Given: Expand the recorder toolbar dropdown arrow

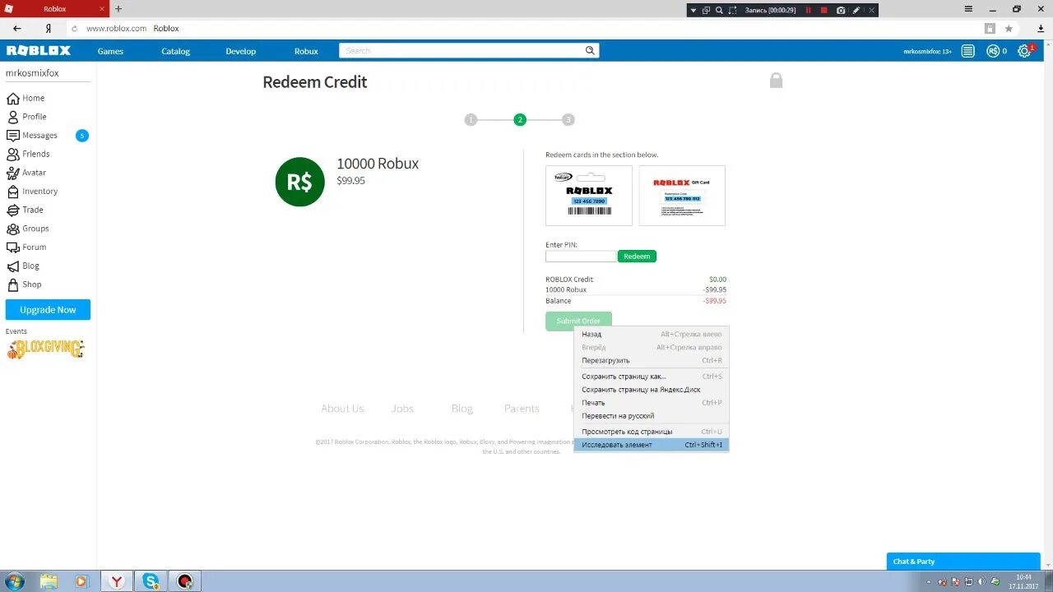Looking at the screenshot, I should pyautogui.click(x=693, y=10).
